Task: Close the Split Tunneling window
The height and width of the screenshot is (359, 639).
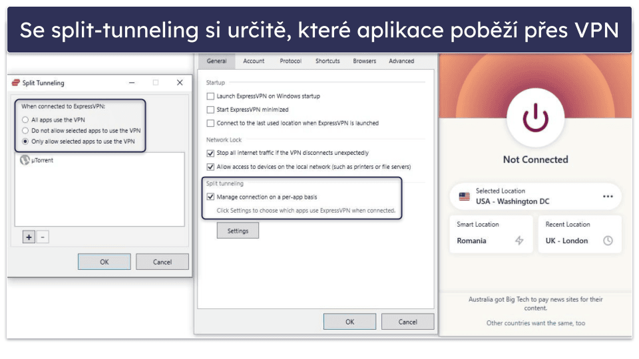Action: (180, 82)
